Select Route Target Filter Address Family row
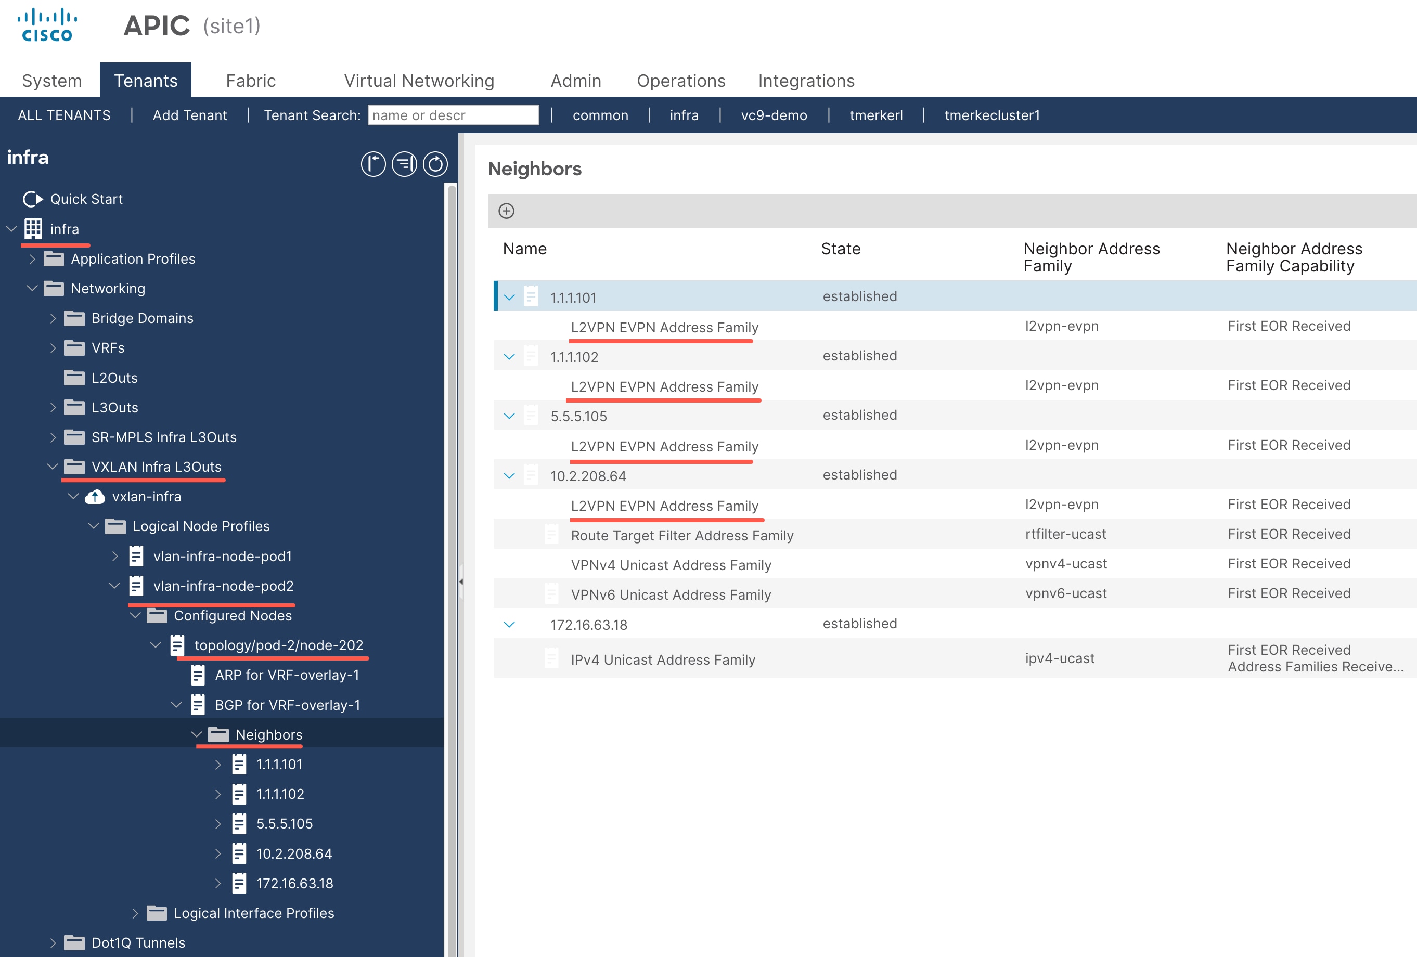1417x957 pixels. [x=955, y=535]
